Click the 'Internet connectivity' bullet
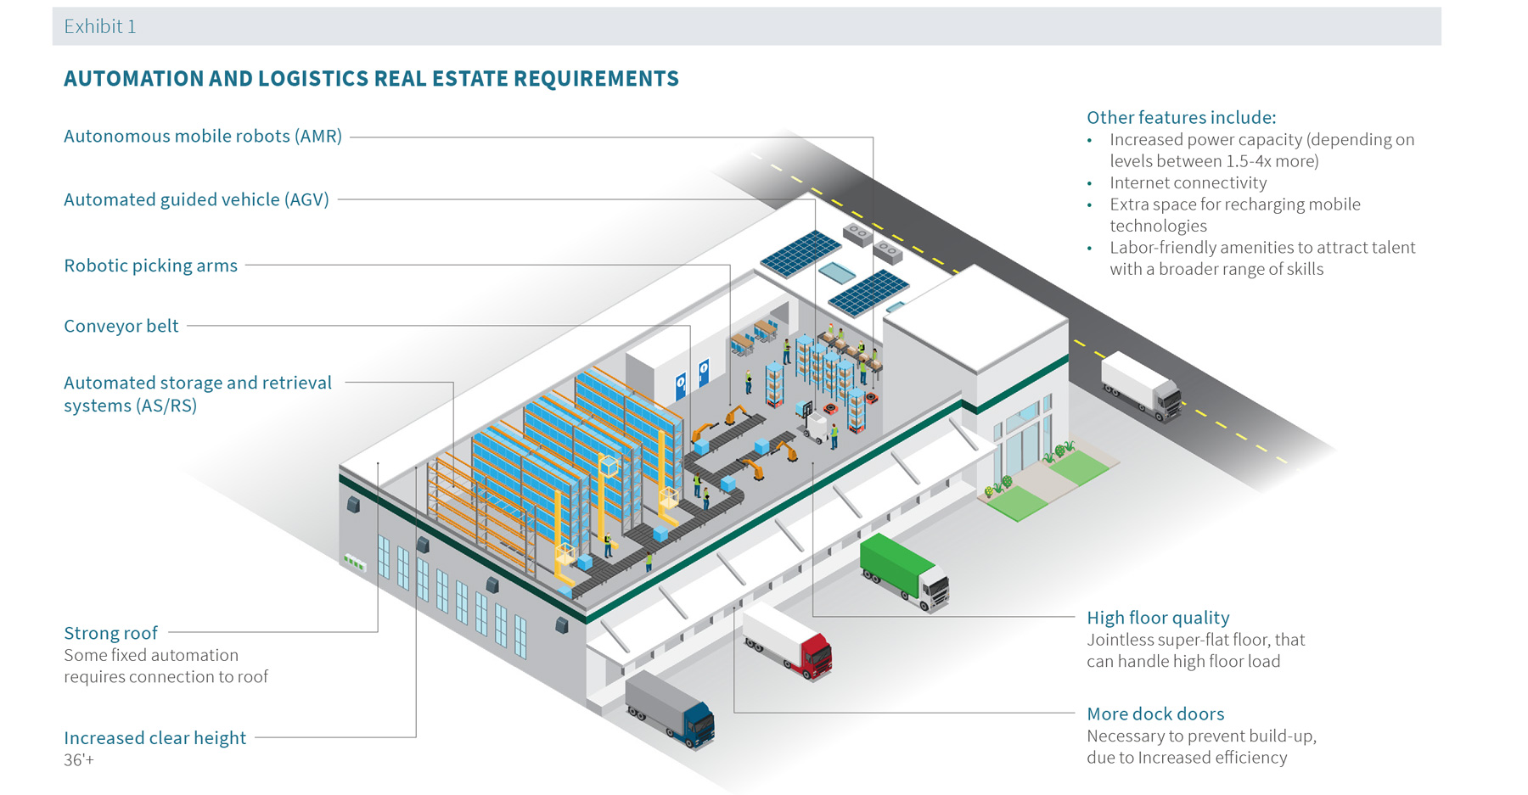1528x795 pixels. (x=1188, y=182)
